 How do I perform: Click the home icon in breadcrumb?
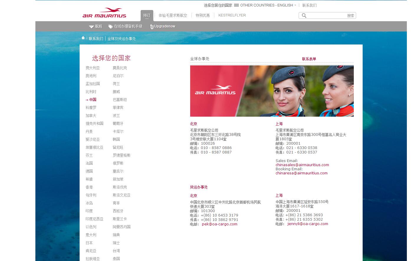pyautogui.click(x=83, y=38)
